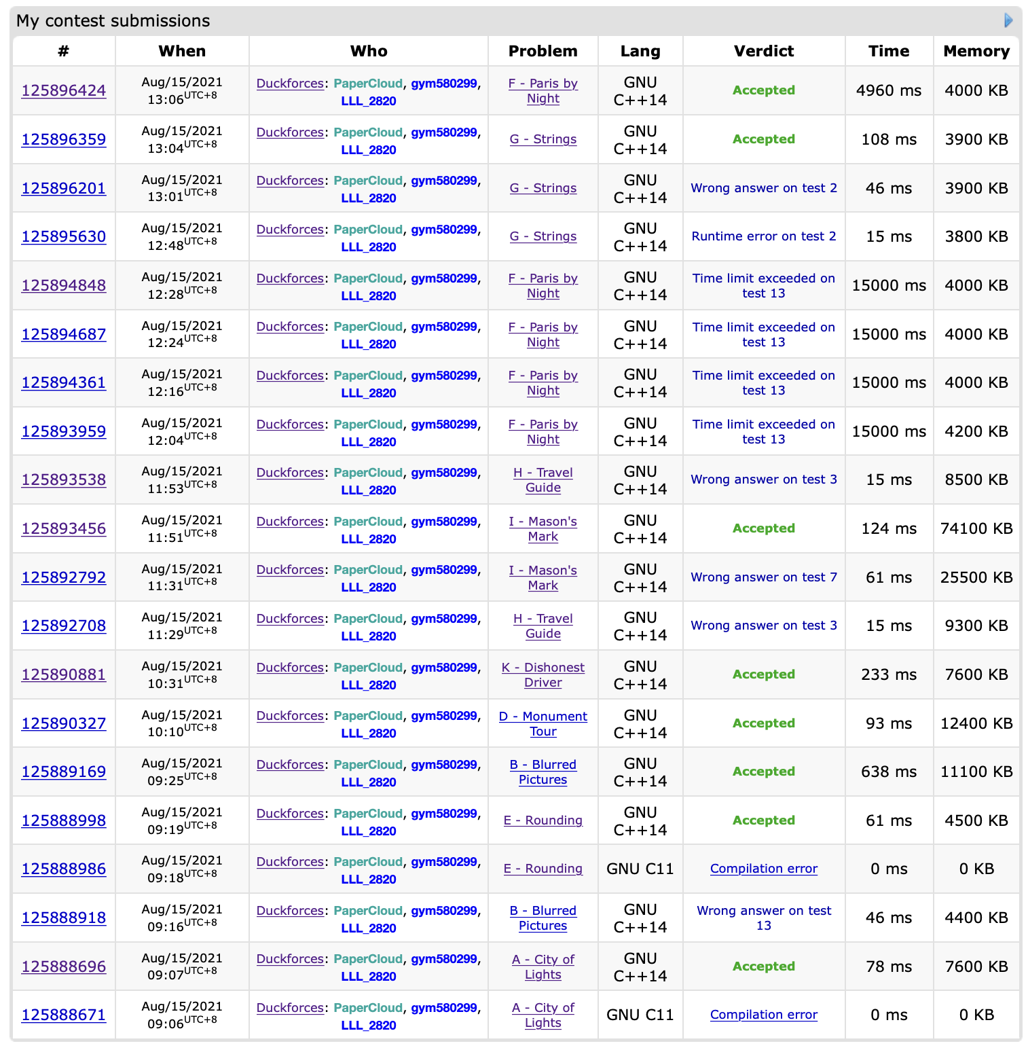The height and width of the screenshot is (1050, 1028).
Task: Open submission 125888671
Action: [64, 1015]
